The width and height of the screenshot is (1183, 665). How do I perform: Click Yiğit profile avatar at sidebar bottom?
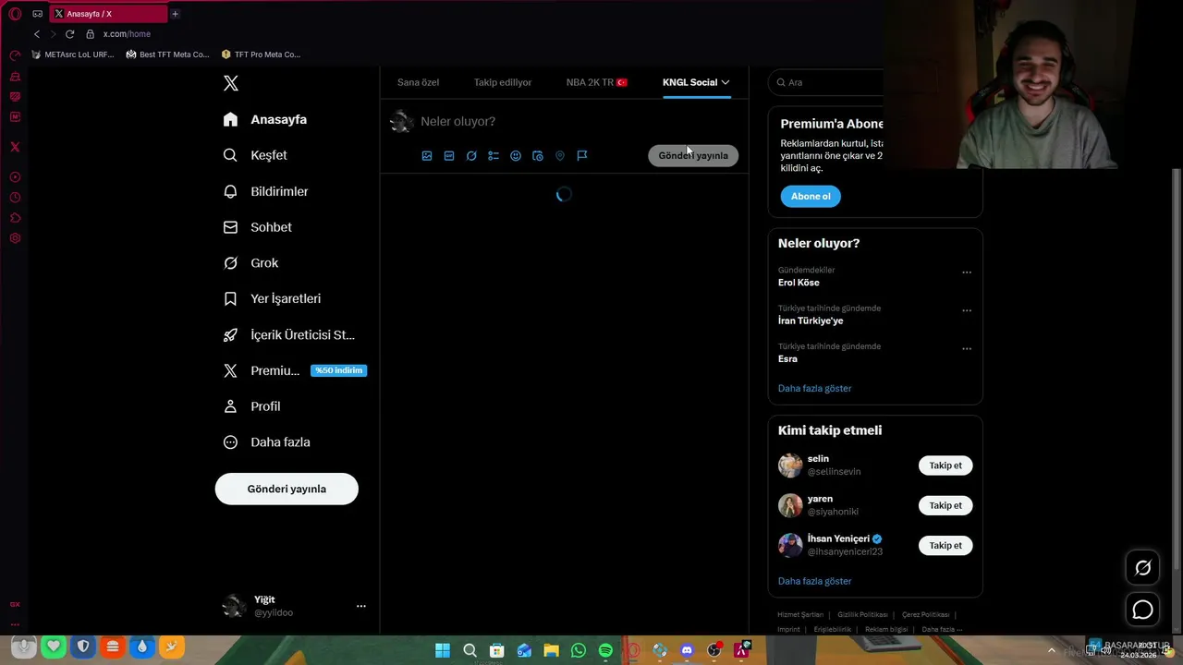234,606
